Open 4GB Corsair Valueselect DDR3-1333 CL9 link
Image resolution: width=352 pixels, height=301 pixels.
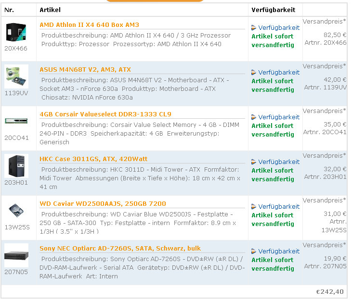105,114
